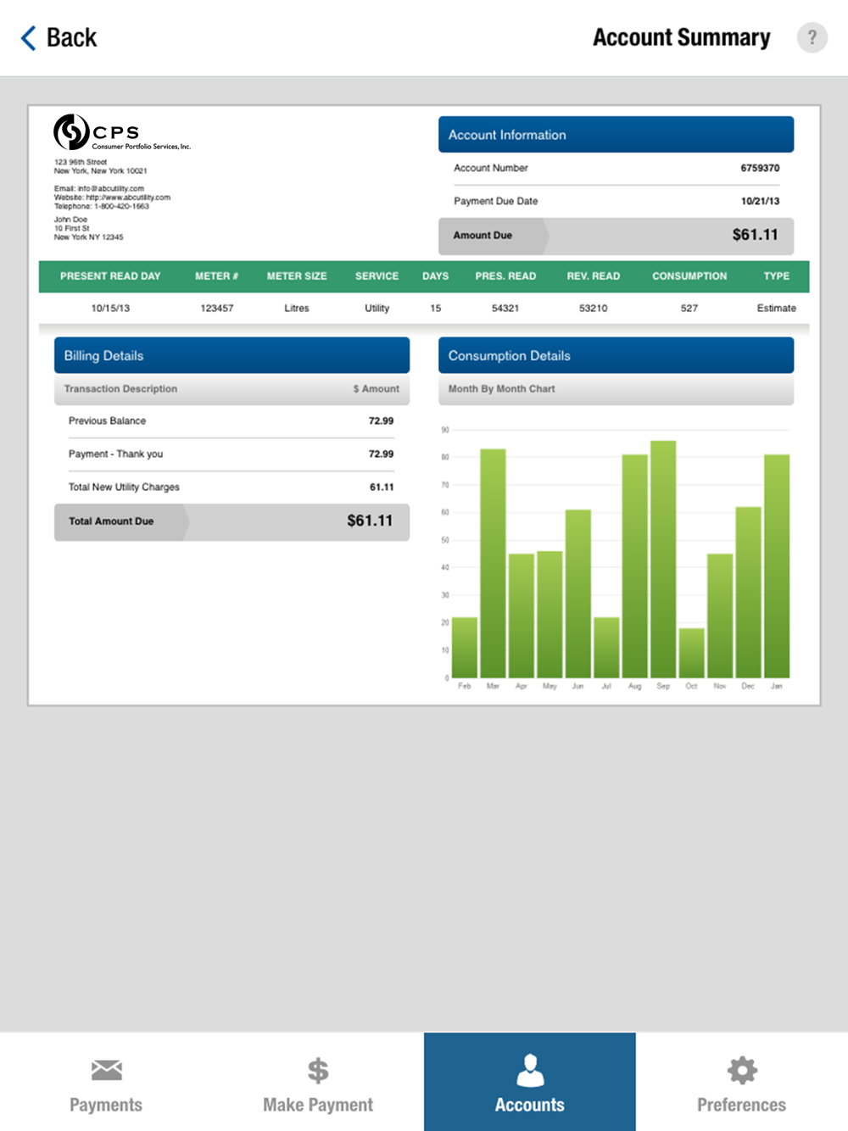
Task: Click the Consumption Details header
Action: pos(616,355)
